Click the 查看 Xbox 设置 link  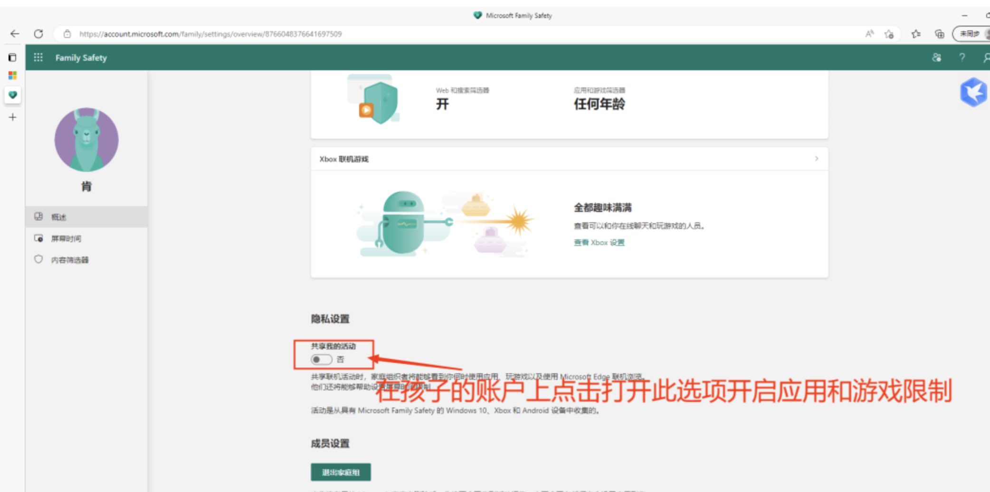tap(599, 243)
